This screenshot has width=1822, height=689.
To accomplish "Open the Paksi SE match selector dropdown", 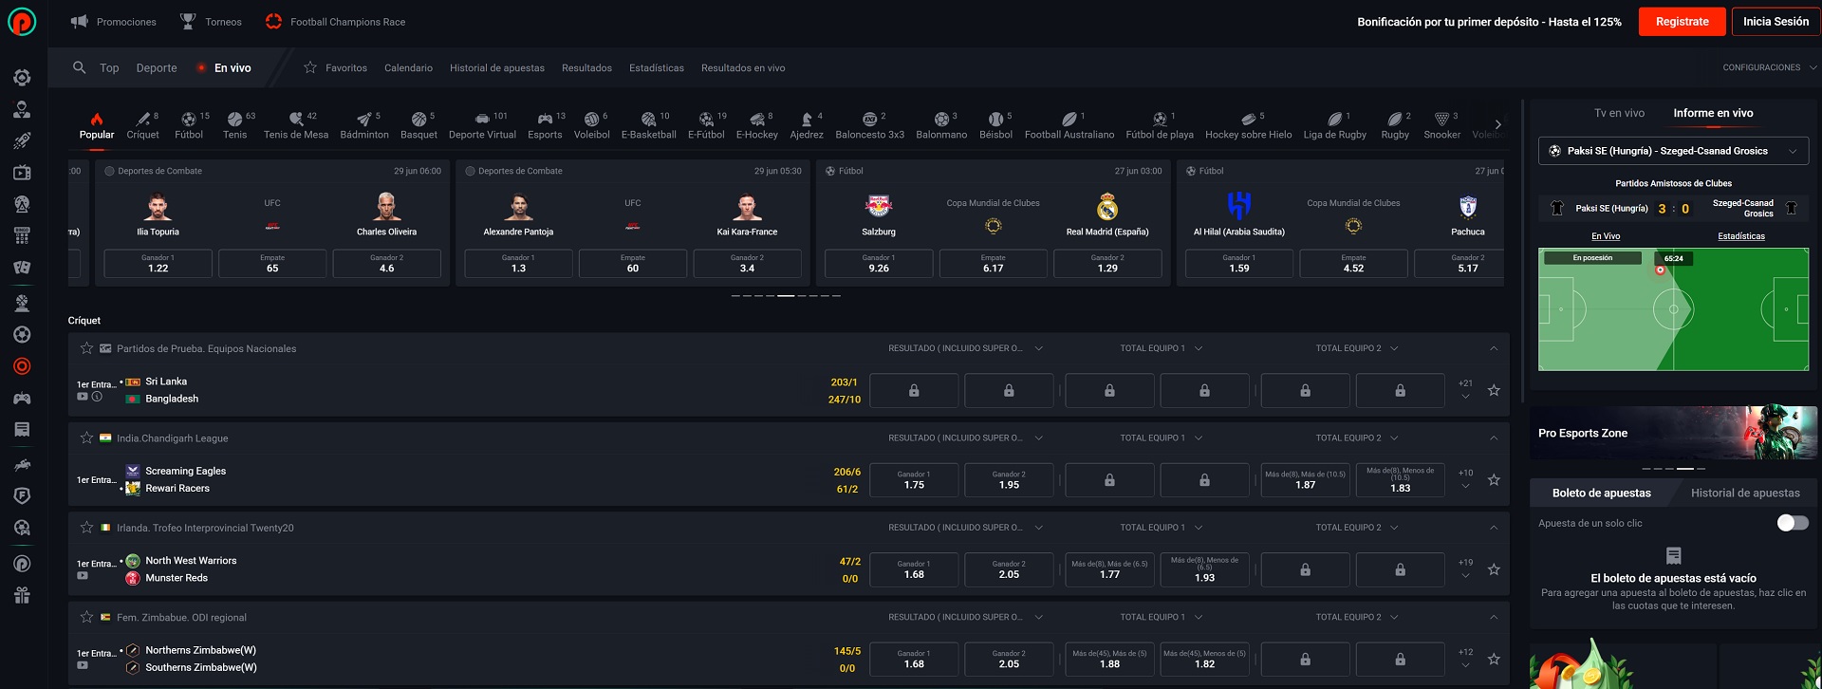I will [x=1673, y=151].
